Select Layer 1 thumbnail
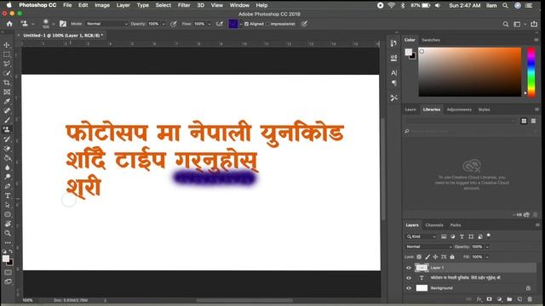This screenshot has height=306, width=545. [x=422, y=268]
